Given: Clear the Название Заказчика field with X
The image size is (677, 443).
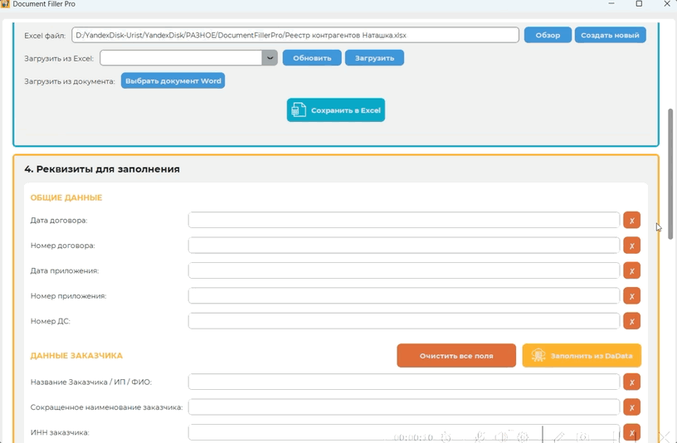Looking at the screenshot, I should (631, 382).
